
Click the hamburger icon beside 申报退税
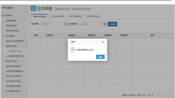tap(14, 8)
